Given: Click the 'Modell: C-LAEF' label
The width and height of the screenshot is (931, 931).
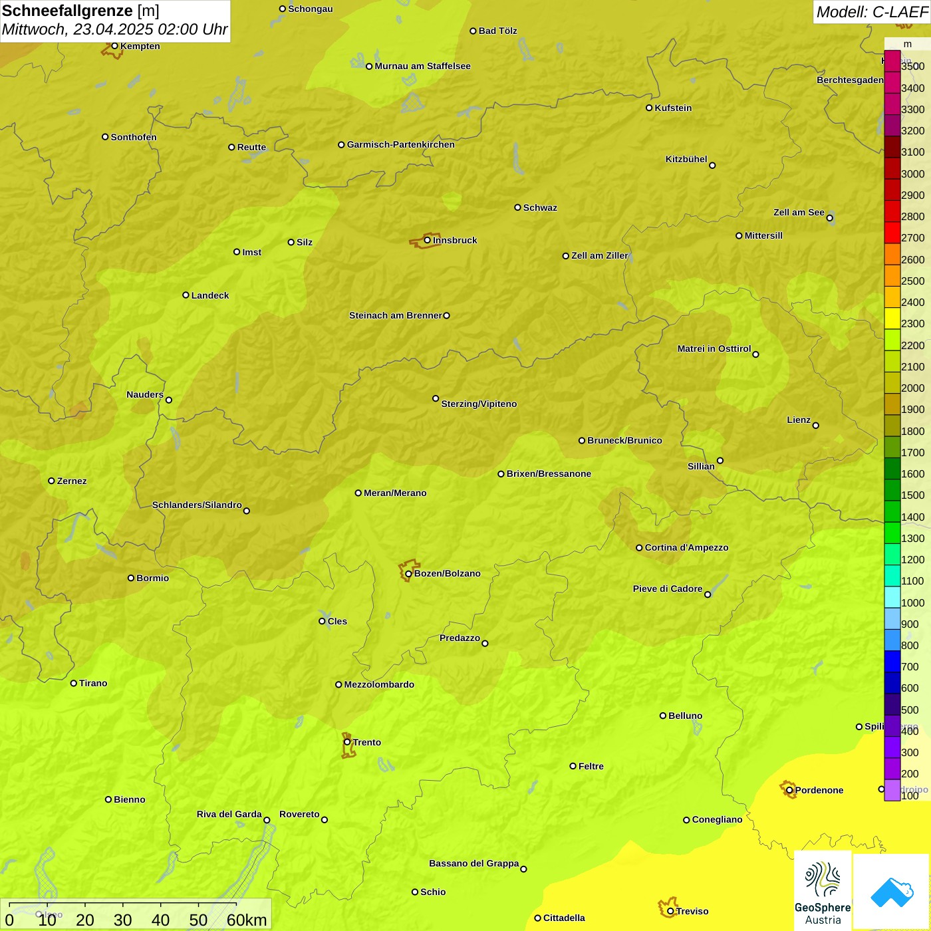Looking at the screenshot, I should pyautogui.click(x=872, y=12).
